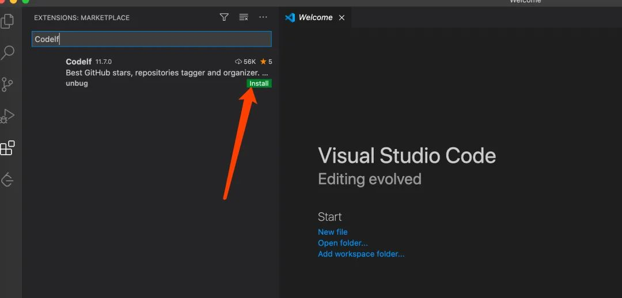Close the Welcome tab
622x298 pixels.
pyautogui.click(x=342, y=18)
